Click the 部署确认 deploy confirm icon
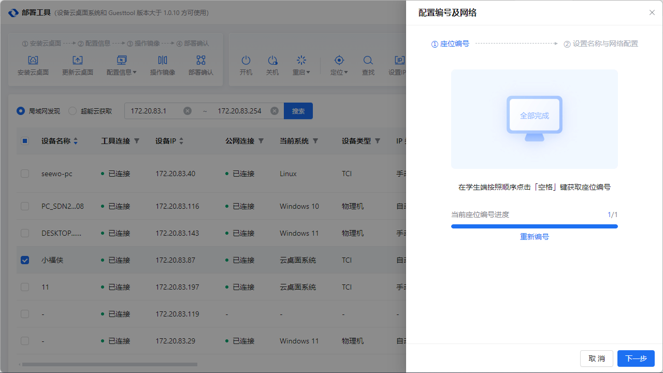This screenshot has height=373, width=663. click(200, 60)
